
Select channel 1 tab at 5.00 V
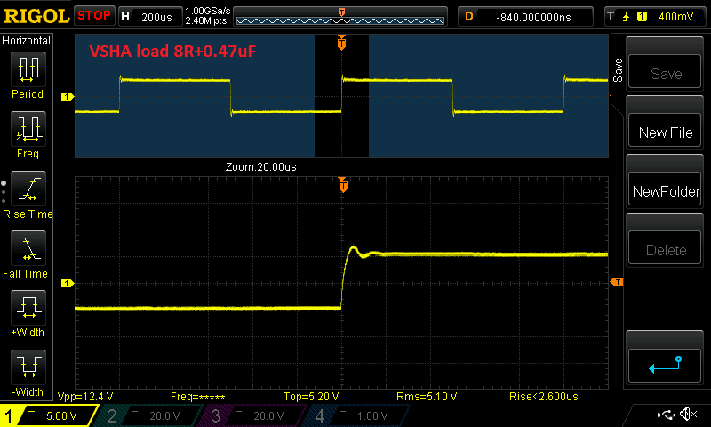(x=48, y=415)
